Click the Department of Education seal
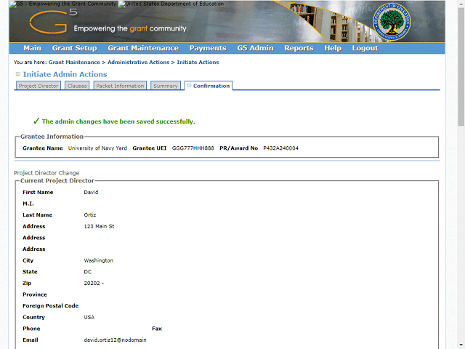Screen dimensions: 465x349 392,22
